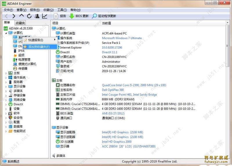The width and height of the screenshot is (232, 166).
Task: Click the 服务器 icon in tree
Action: point(10,82)
